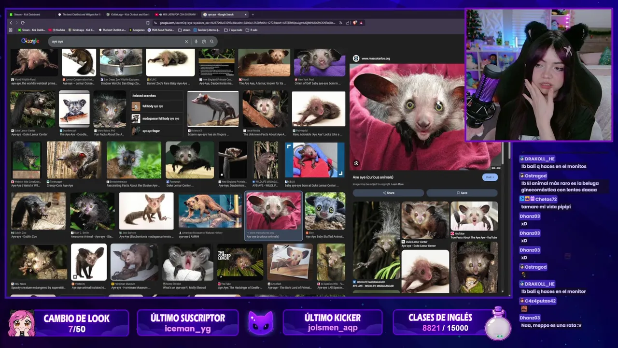Click the magnifier search icon

tap(211, 42)
